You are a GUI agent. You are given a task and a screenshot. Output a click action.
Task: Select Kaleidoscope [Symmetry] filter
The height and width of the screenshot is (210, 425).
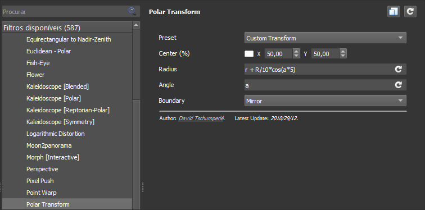click(61, 122)
